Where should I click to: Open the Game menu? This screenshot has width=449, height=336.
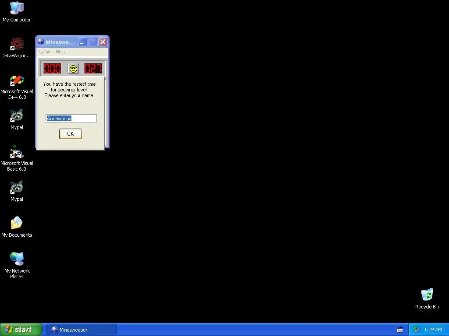(45, 52)
